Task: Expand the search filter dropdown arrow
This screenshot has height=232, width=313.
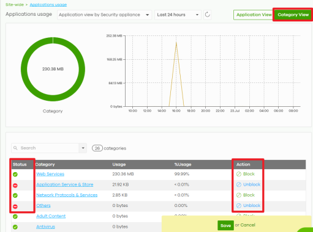Action: [83, 148]
